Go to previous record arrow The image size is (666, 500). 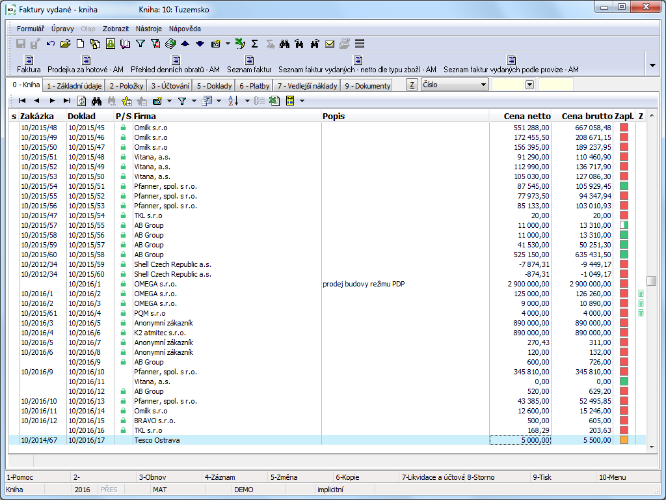36,101
